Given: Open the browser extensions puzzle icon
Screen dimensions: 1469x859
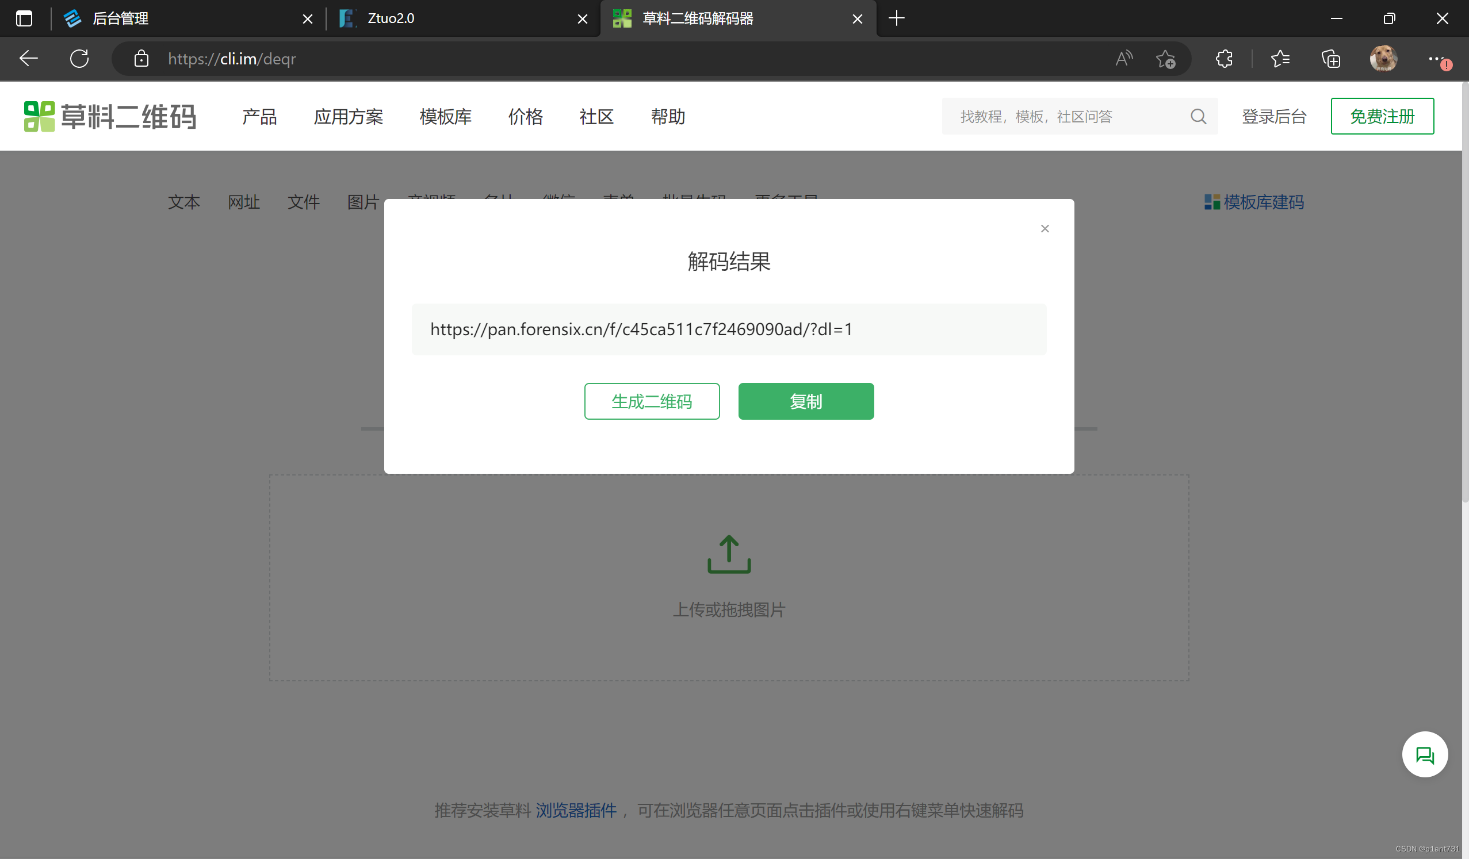Looking at the screenshot, I should point(1224,59).
